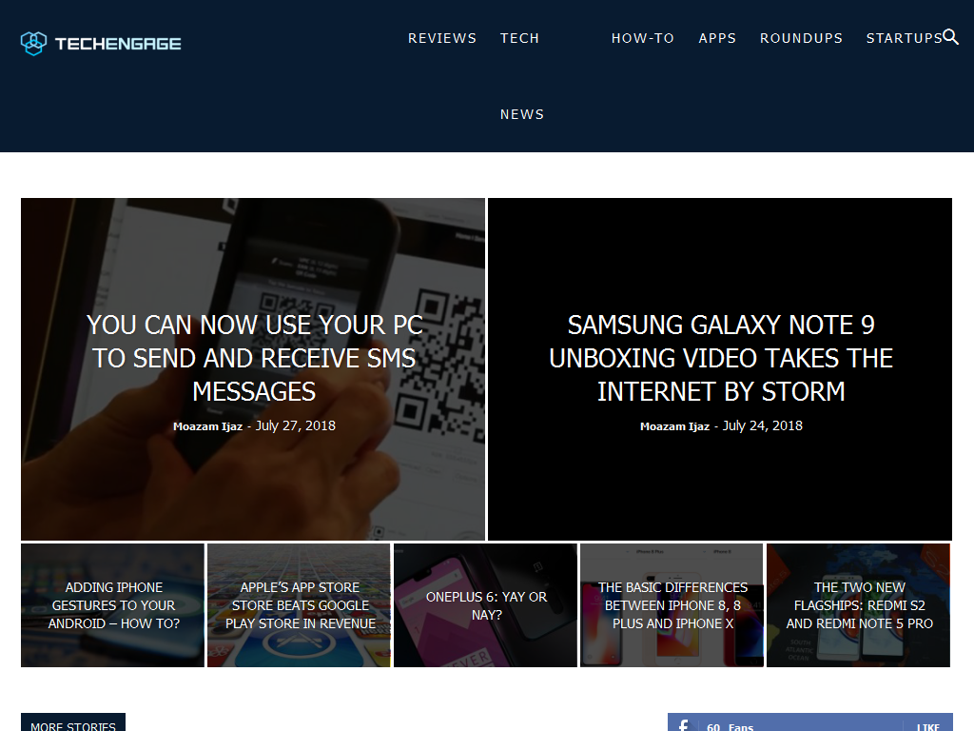This screenshot has height=731, width=974.
Task: Select the Roundups menu item
Action: pyautogui.click(x=801, y=38)
